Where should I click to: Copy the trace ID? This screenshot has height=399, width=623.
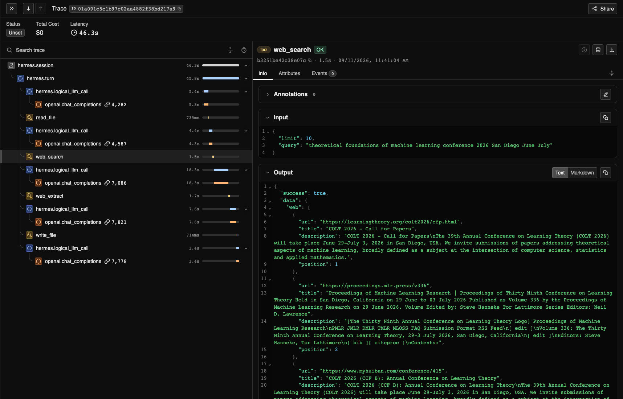pos(179,9)
